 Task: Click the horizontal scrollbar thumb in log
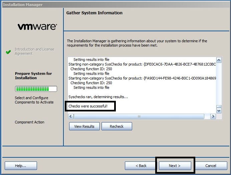tap(139, 116)
